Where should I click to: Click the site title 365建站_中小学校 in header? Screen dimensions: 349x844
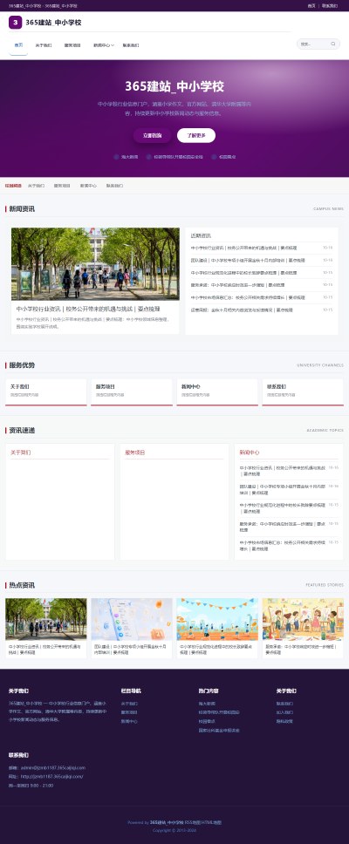tap(53, 23)
